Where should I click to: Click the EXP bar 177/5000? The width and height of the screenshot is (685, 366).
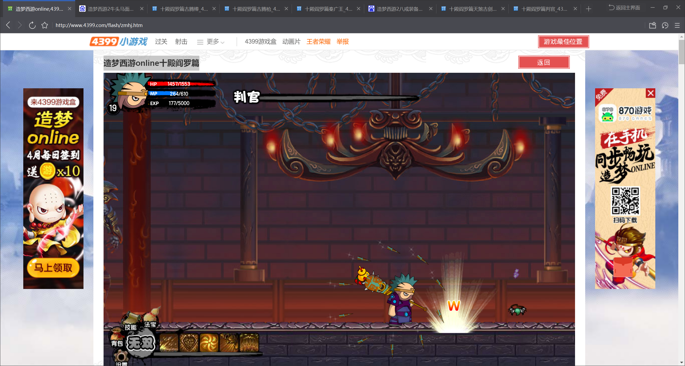click(181, 103)
